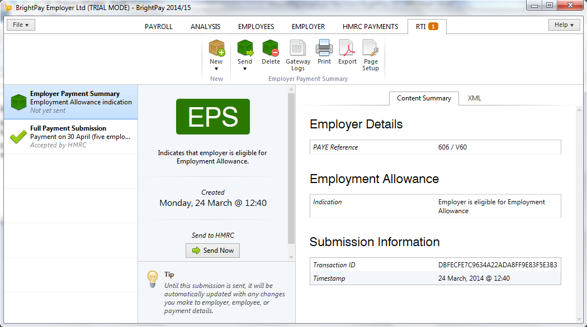Maximize the BrightPay window
587x327 pixels.
[x=549, y=5]
